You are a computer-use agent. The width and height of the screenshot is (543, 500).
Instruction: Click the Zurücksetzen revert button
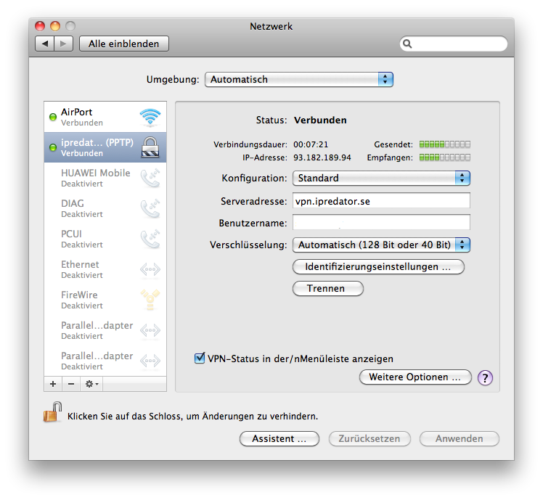370,439
